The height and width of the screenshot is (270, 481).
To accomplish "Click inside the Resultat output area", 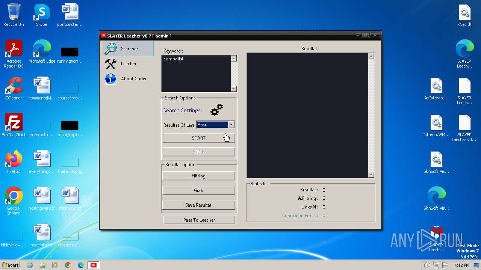I will [307, 115].
